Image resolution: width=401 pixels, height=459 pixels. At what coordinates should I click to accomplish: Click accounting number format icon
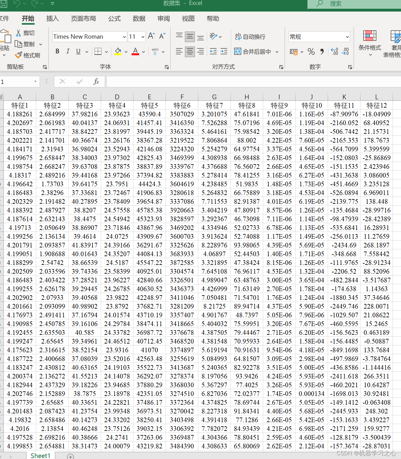pyautogui.click(x=294, y=51)
